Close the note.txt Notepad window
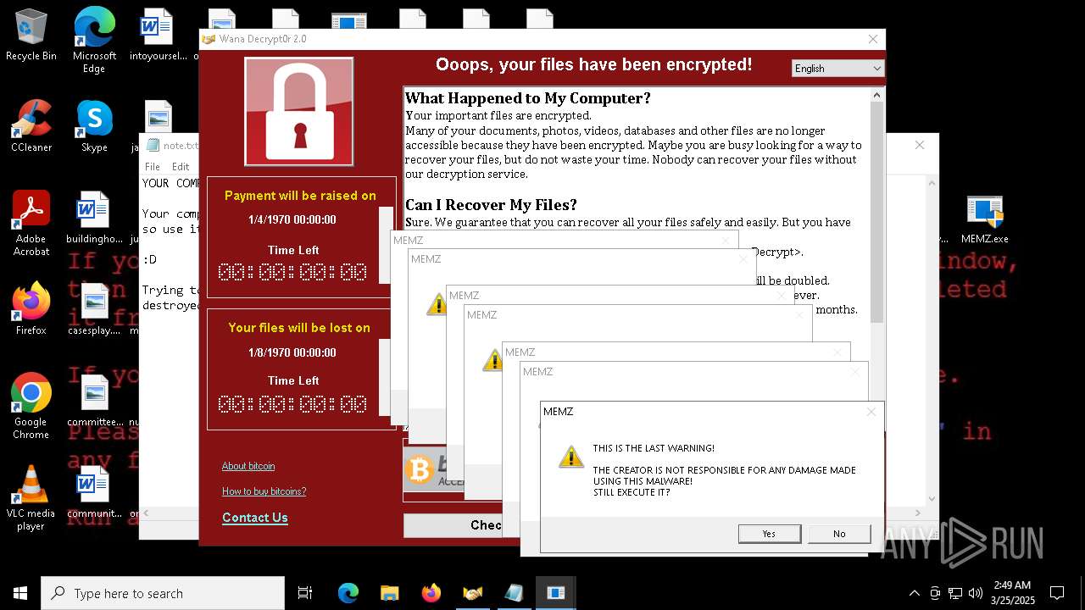1085x610 pixels. [920, 145]
